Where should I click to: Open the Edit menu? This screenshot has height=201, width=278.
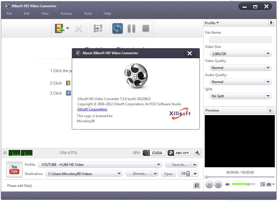27,14
